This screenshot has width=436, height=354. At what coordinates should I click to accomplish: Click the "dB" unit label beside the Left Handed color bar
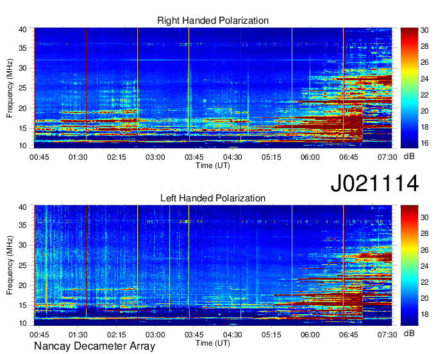tap(409, 333)
